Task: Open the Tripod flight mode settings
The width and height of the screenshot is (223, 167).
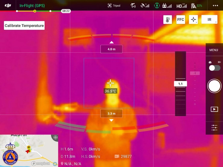Action: click(114, 6)
